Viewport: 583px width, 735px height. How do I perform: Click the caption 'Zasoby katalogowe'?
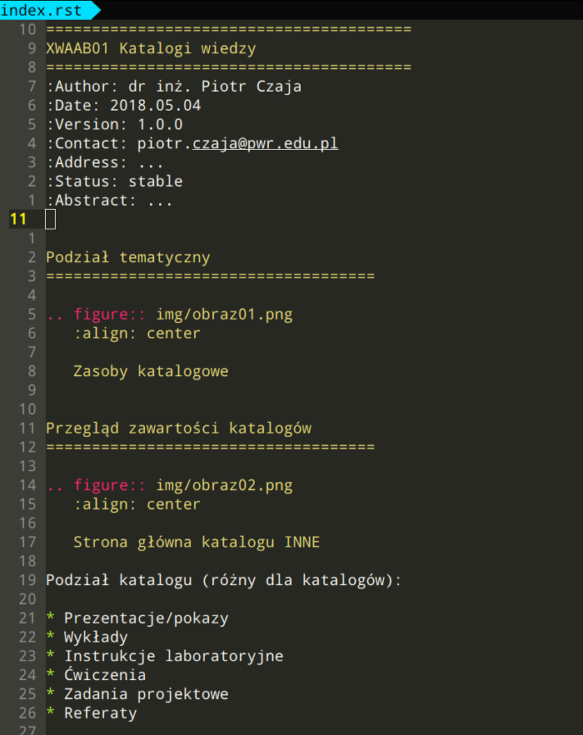click(151, 371)
